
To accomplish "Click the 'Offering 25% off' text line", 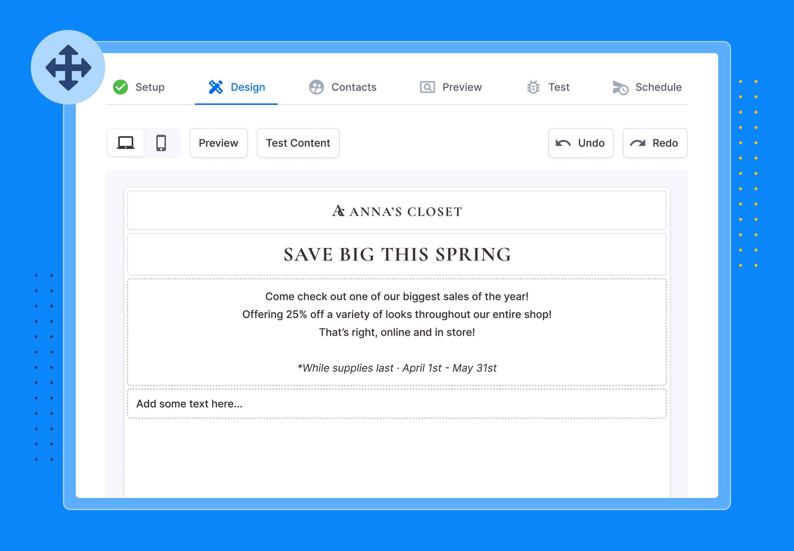I will tap(397, 314).
